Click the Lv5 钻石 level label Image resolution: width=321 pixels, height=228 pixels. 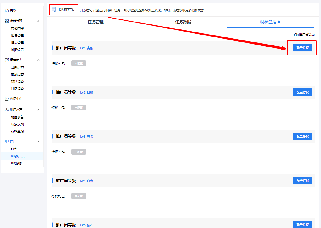pyautogui.click(x=87, y=225)
